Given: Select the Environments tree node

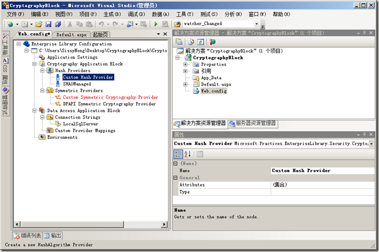Looking at the screenshot, I should coord(62,137).
